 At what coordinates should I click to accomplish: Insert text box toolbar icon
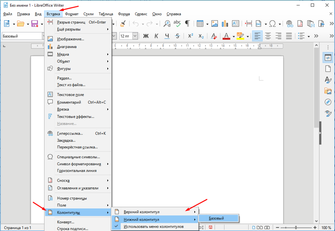pyautogui.click(x=236, y=24)
